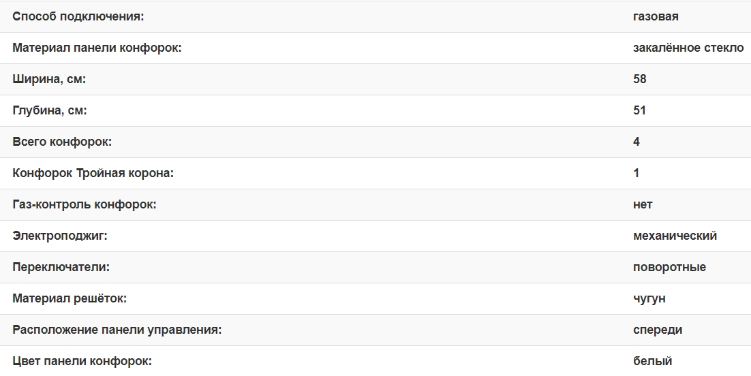Click the 'Ширина, см:' label

click(x=49, y=79)
